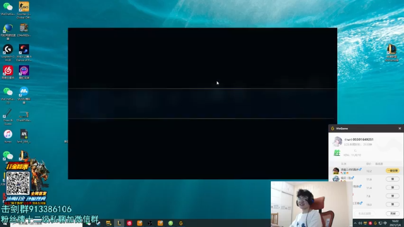404x227 pixels.
Task: Click the yellow one-click like-all button in WeGame
Action: (x=393, y=171)
